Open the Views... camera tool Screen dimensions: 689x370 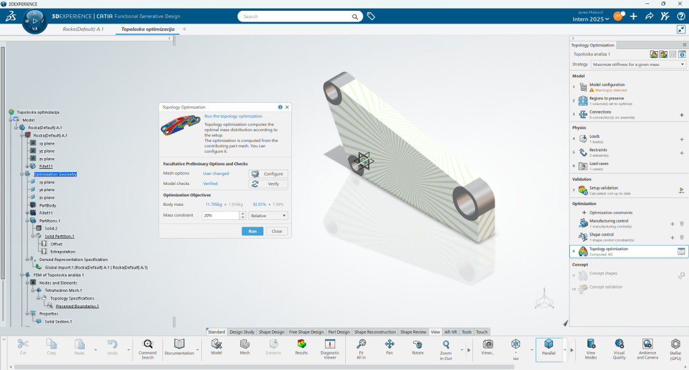click(x=487, y=347)
